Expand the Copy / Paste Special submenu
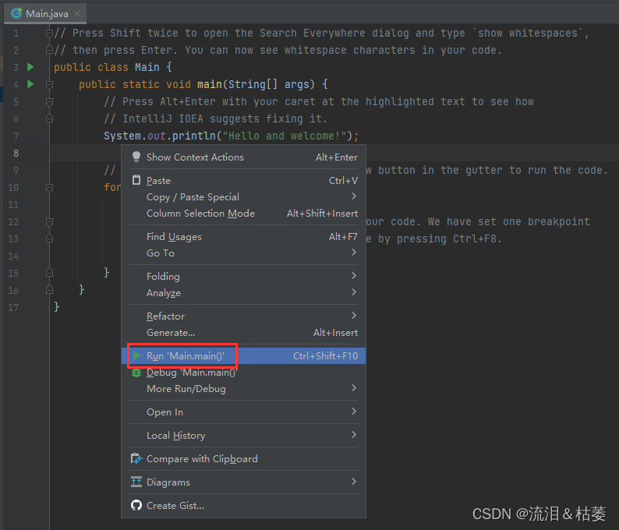The height and width of the screenshot is (530, 619). tap(243, 197)
